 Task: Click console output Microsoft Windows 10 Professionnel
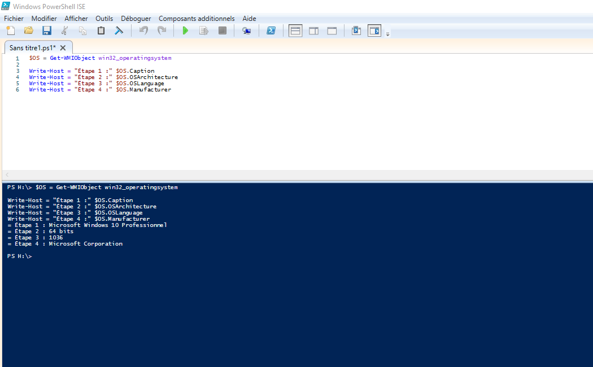coord(108,225)
